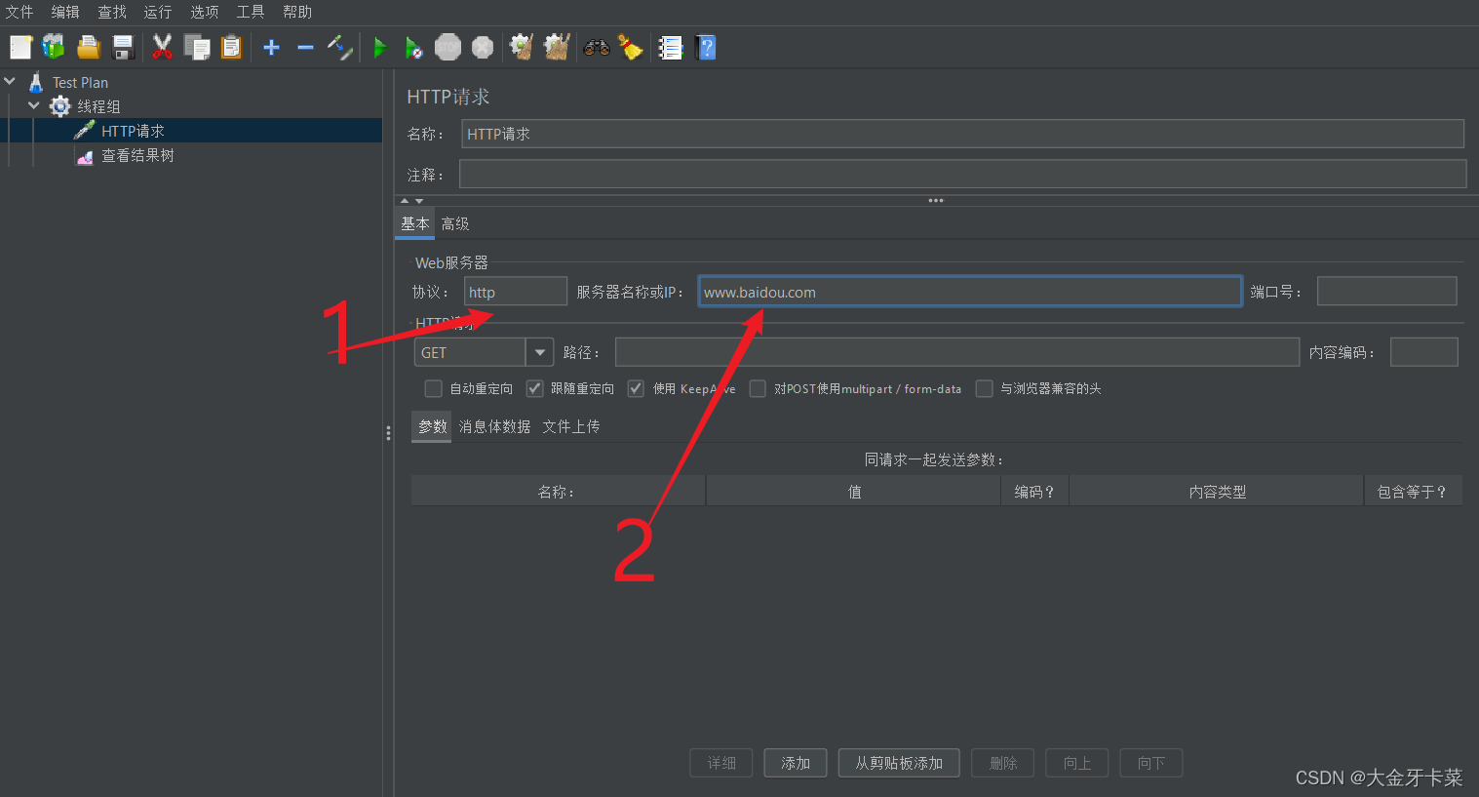The width and height of the screenshot is (1479, 797).
Task: Click the 路径 path field
Action: coord(957,352)
